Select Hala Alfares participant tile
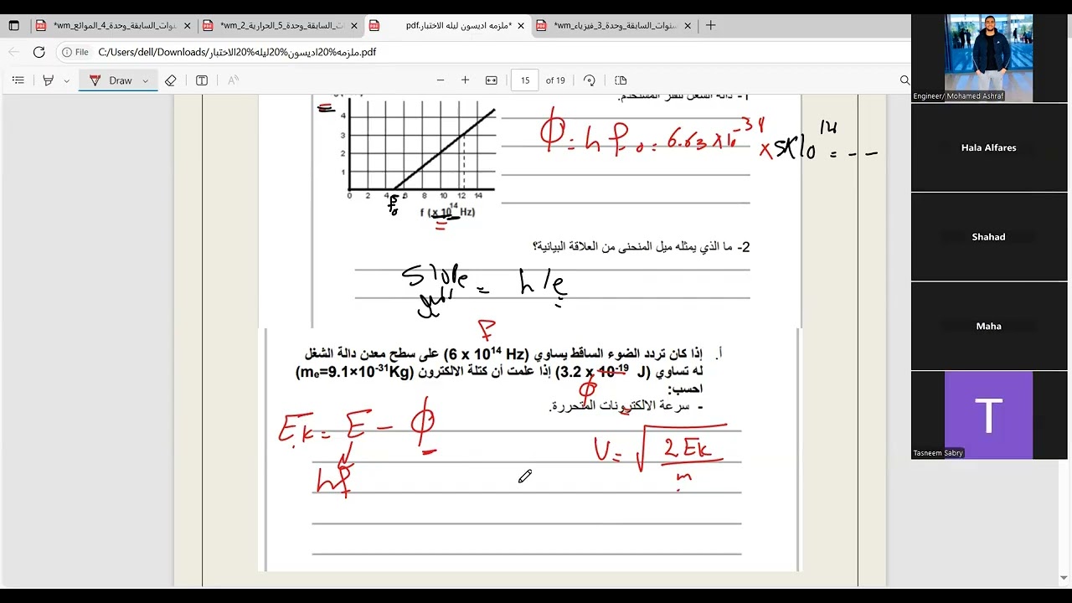 point(989,147)
